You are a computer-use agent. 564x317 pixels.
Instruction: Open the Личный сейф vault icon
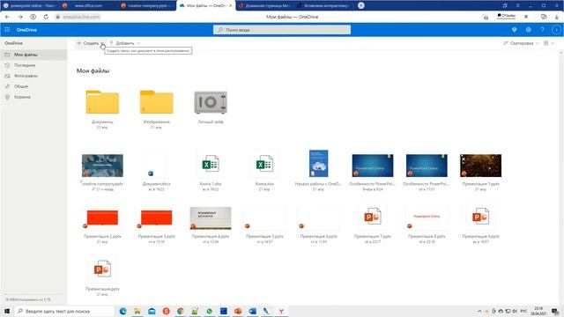click(x=211, y=102)
